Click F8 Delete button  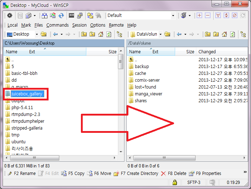point(174,174)
